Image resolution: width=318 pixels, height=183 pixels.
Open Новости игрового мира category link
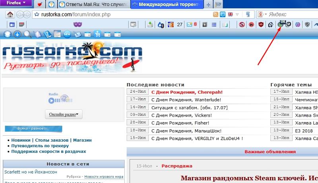104,177
